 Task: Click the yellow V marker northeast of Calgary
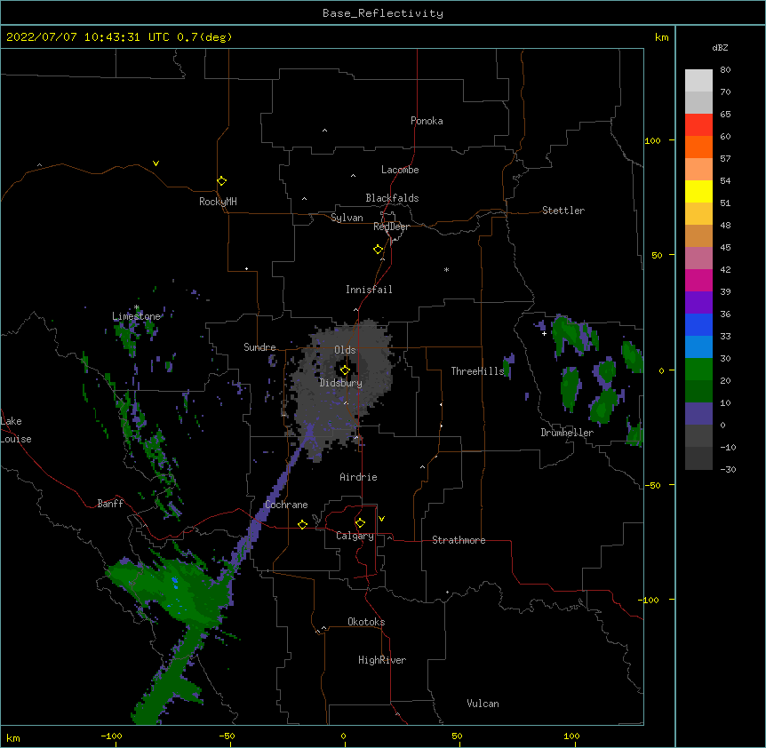381,519
